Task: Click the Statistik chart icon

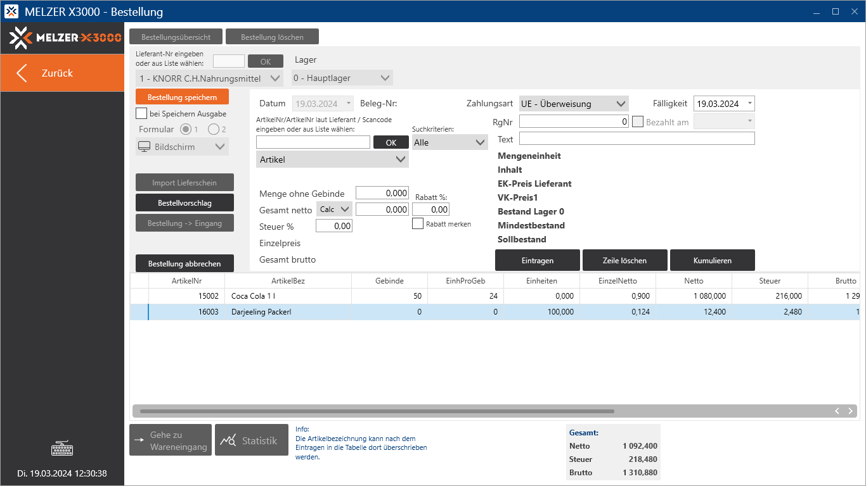Action: point(228,440)
